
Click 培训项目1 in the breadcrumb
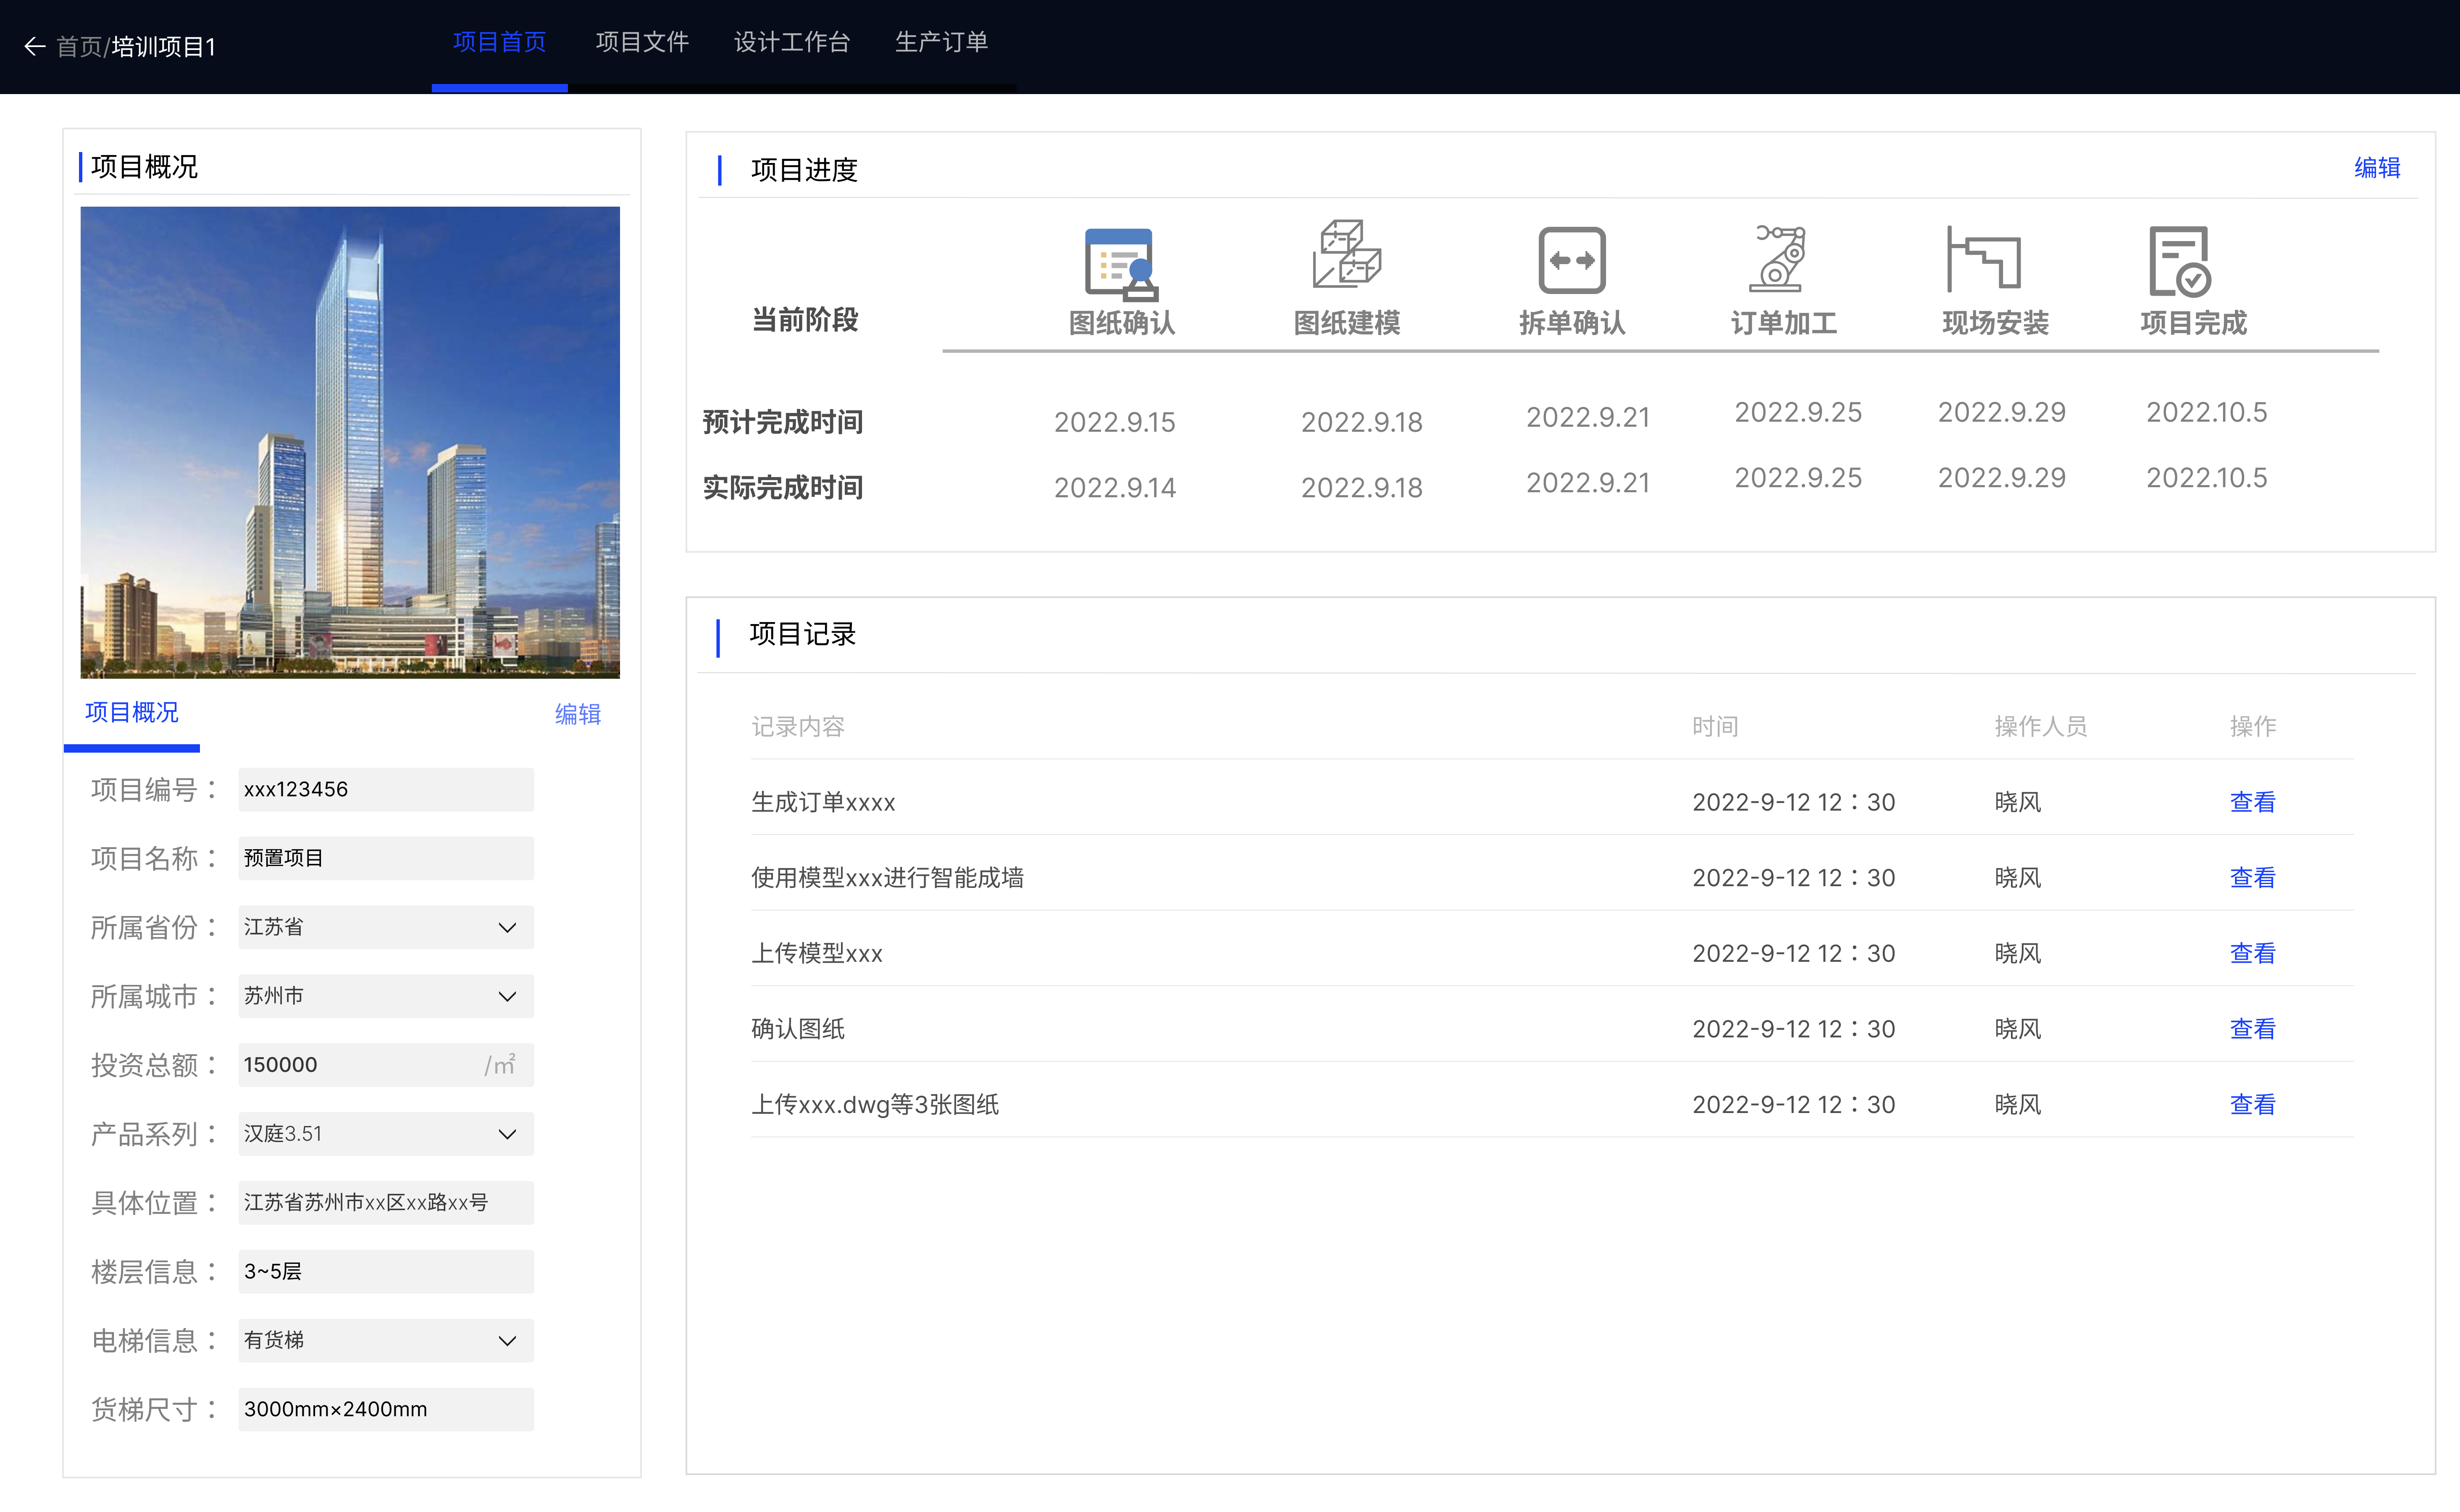(163, 47)
